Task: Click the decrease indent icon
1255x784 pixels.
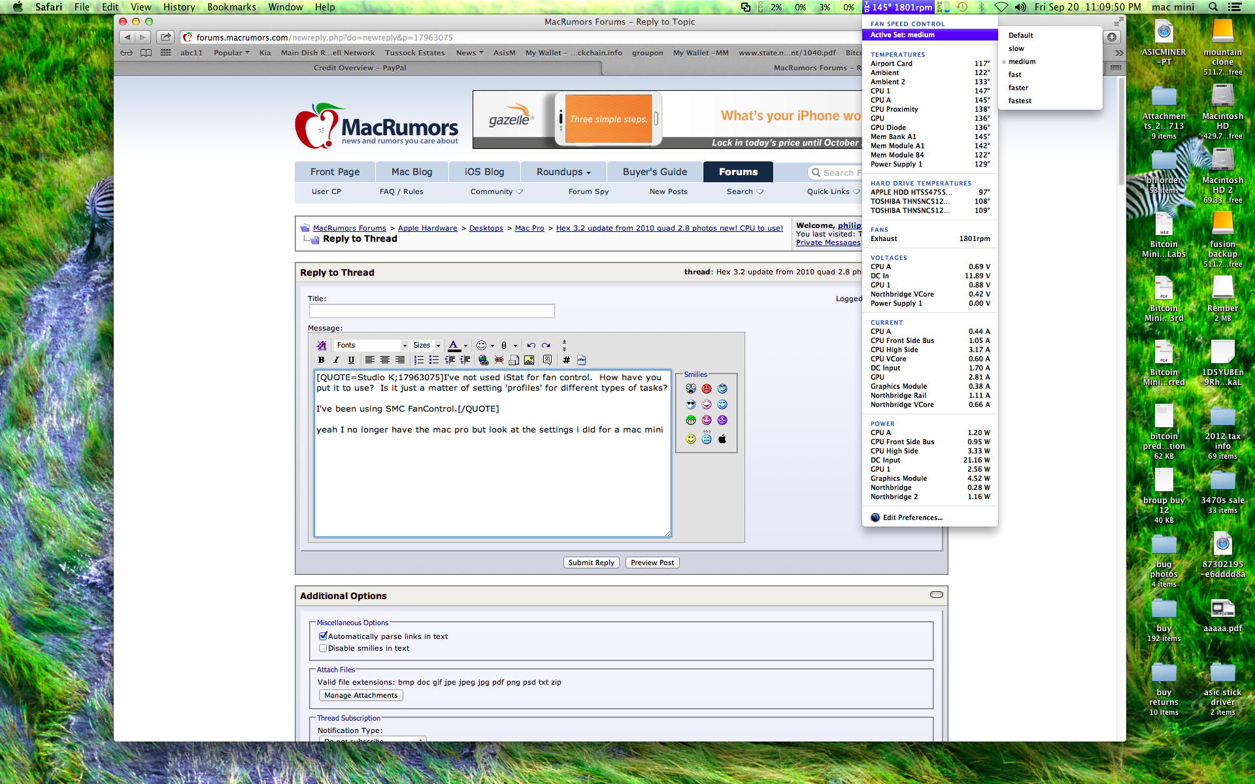Action: pyautogui.click(x=450, y=360)
